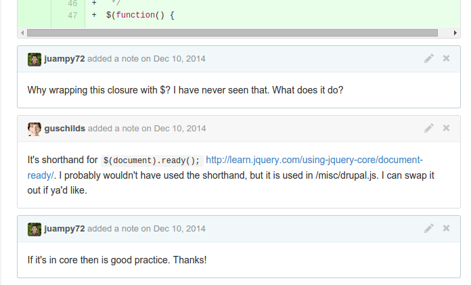Open guschilds profile via username
471x285 pixels.
(x=65, y=129)
